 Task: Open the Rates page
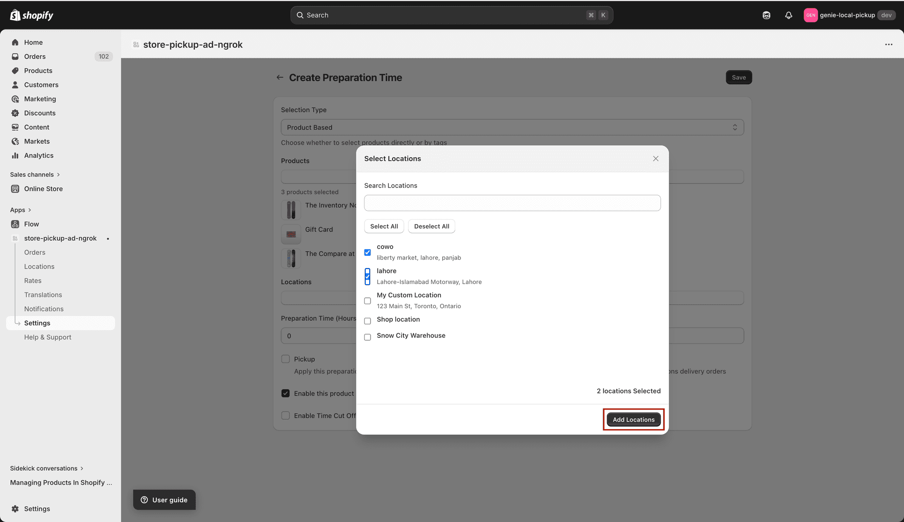click(x=32, y=280)
